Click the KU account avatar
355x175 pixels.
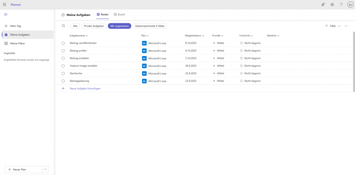click(x=350, y=5)
